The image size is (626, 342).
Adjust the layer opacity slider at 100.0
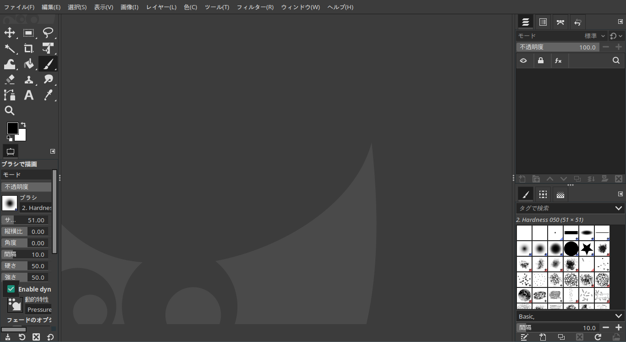click(x=558, y=47)
